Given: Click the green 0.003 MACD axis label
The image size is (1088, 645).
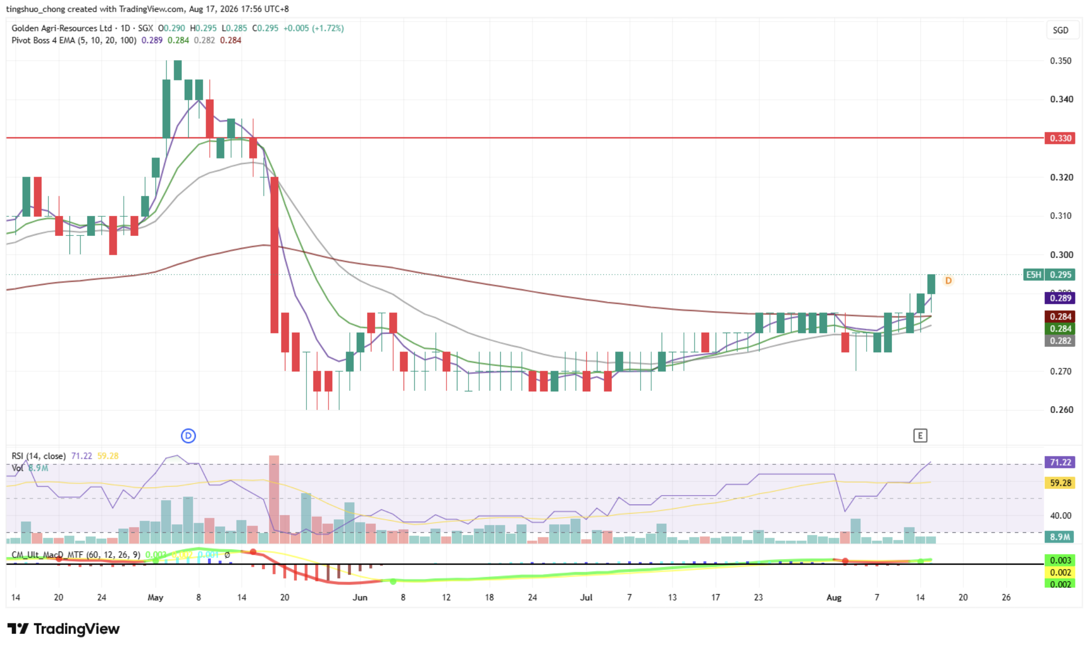Looking at the screenshot, I should [x=1060, y=560].
